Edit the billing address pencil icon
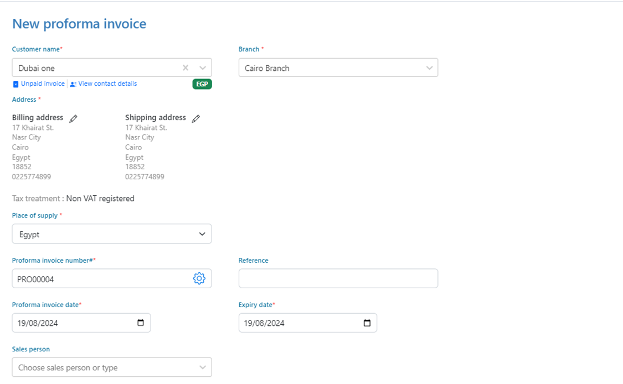The image size is (623, 384). point(73,118)
